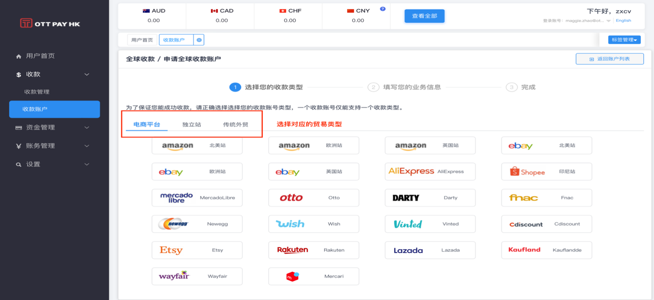This screenshot has width=654, height=300.
Task: Click step 1 选择您的收款类型
Action: pyautogui.click(x=266, y=87)
